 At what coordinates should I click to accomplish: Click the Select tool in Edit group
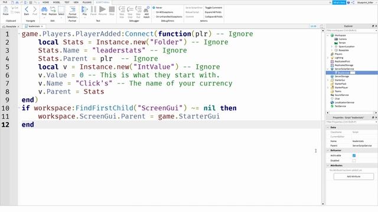click(x=61, y=11)
